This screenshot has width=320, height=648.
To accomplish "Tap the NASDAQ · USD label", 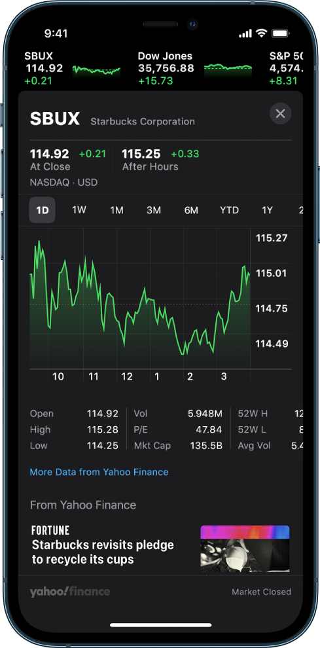I will 63,182.
